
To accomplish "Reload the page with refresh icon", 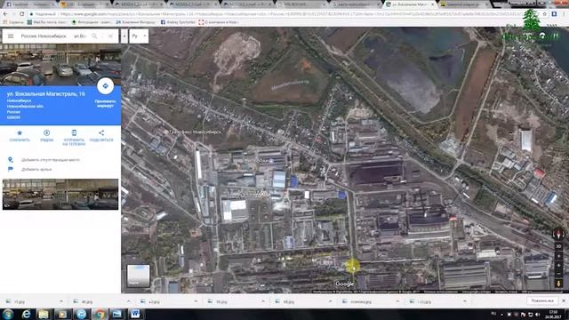I will click(21, 14).
